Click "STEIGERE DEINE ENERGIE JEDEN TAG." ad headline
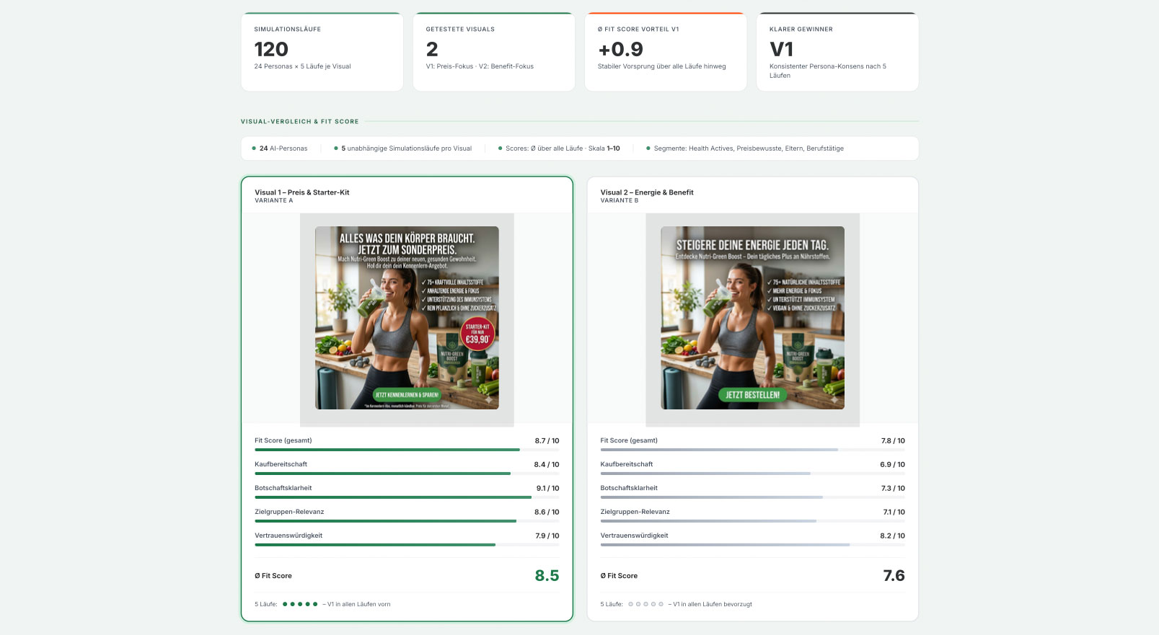 752,245
